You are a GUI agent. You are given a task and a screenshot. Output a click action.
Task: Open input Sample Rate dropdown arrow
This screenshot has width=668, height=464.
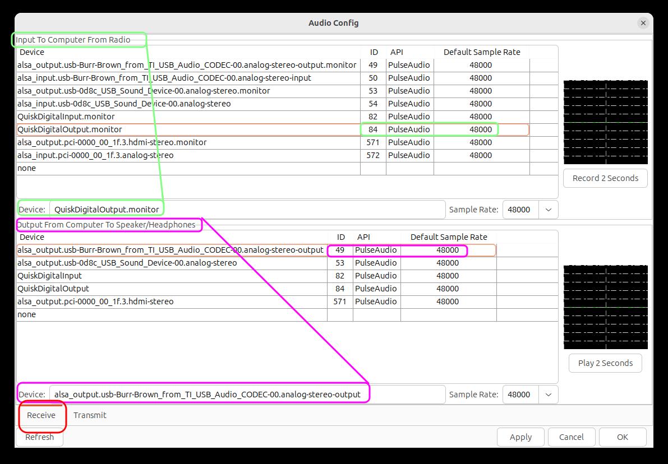549,210
